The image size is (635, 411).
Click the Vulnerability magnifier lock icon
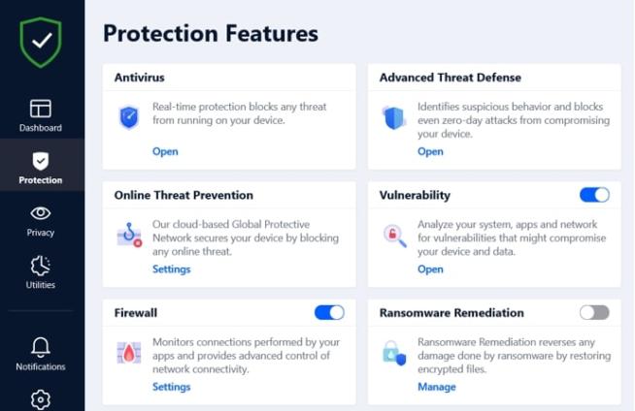point(394,236)
